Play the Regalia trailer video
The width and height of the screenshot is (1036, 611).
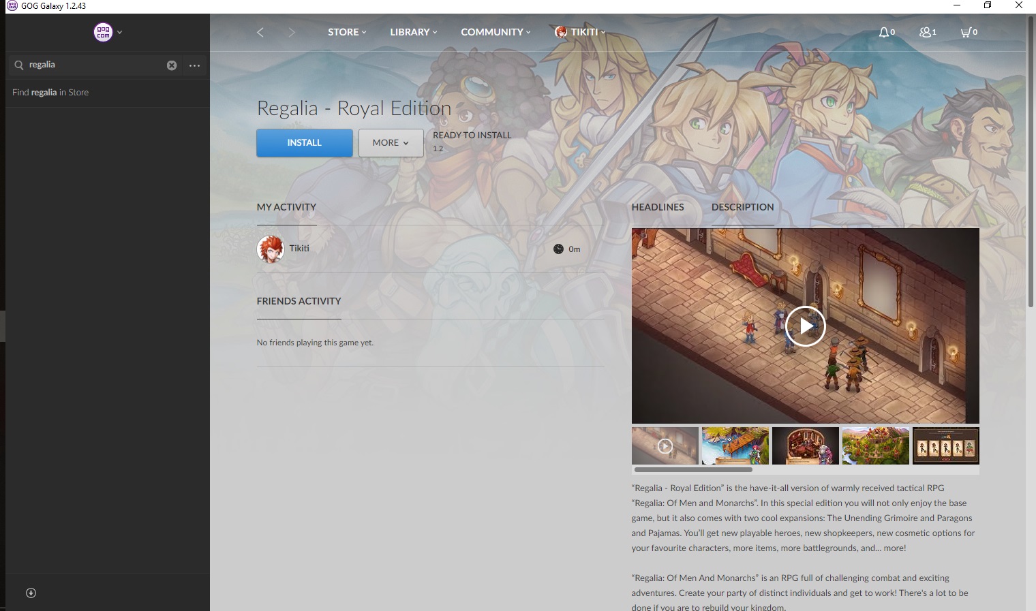click(x=805, y=326)
